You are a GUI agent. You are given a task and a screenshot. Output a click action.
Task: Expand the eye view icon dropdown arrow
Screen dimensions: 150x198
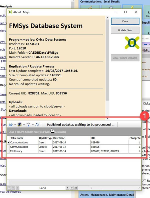pos(24,125)
